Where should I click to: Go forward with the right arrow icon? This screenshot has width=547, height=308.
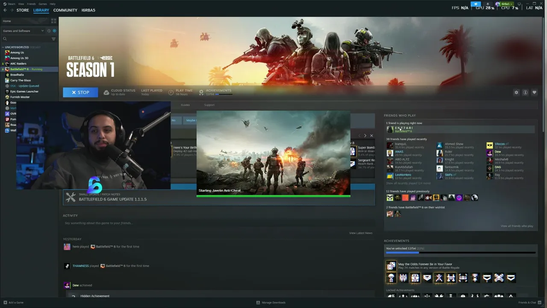[11, 10]
